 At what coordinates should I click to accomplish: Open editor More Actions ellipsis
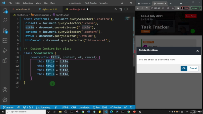[x=131, y=9]
